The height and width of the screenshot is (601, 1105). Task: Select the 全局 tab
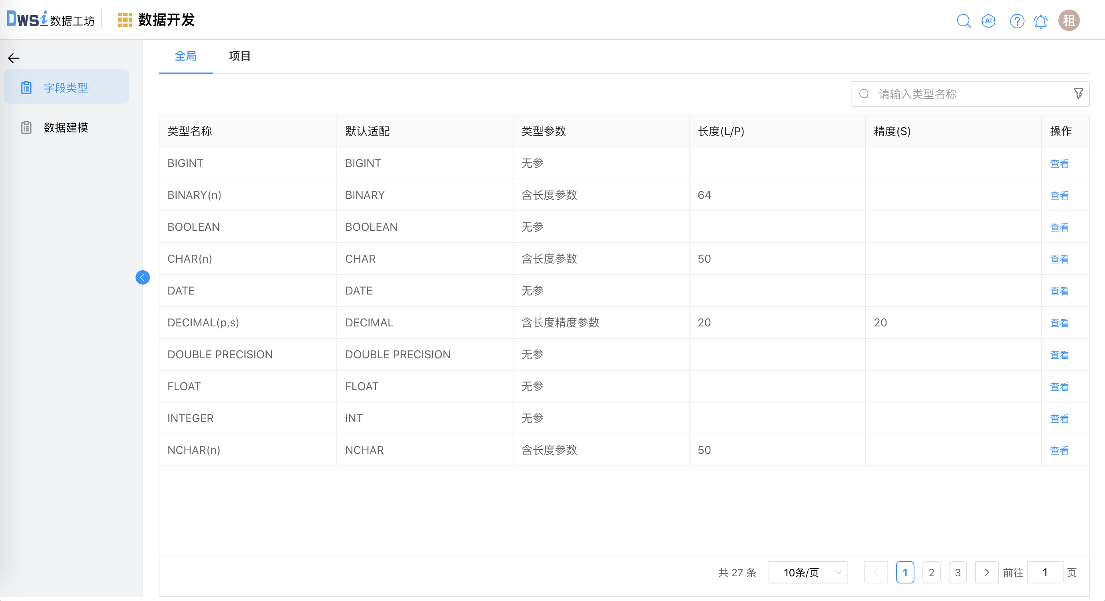(185, 56)
